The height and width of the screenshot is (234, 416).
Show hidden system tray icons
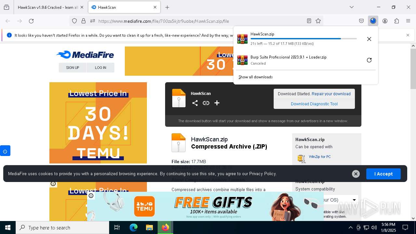pos(350,227)
